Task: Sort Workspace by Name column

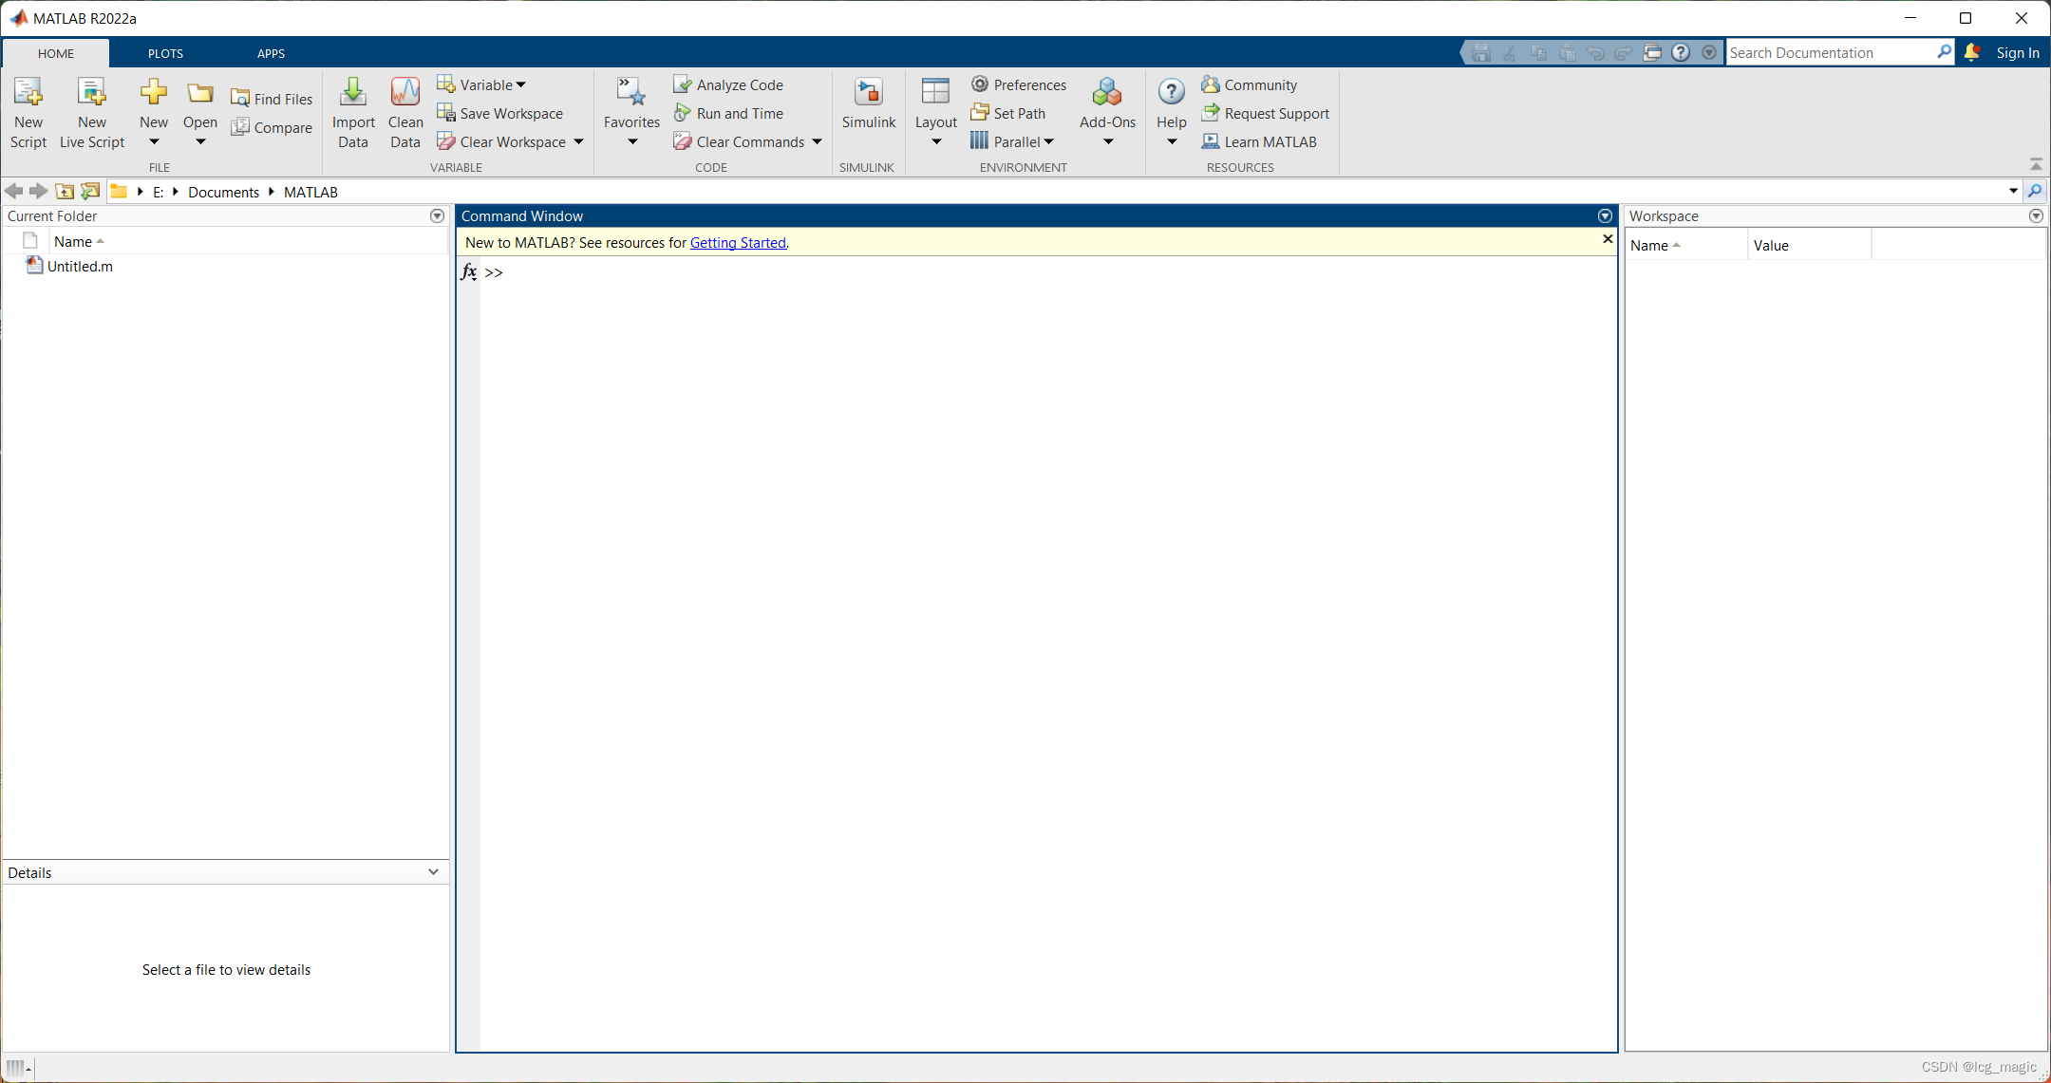Action: [x=1685, y=245]
